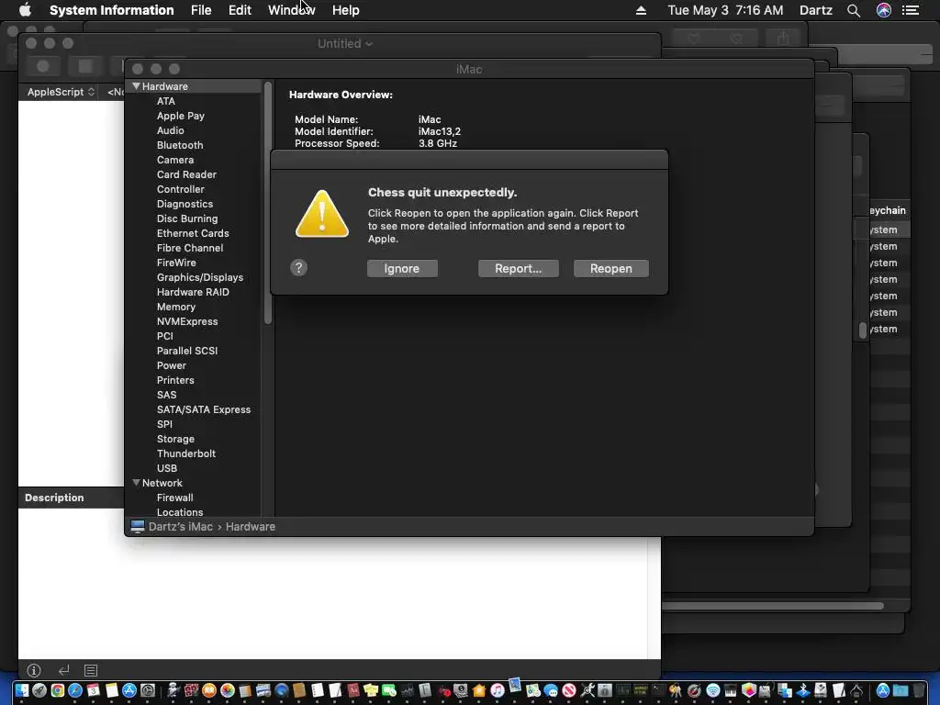940x705 pixels.
Task: Open iTunes from the Dock
Action: (497, 690)
